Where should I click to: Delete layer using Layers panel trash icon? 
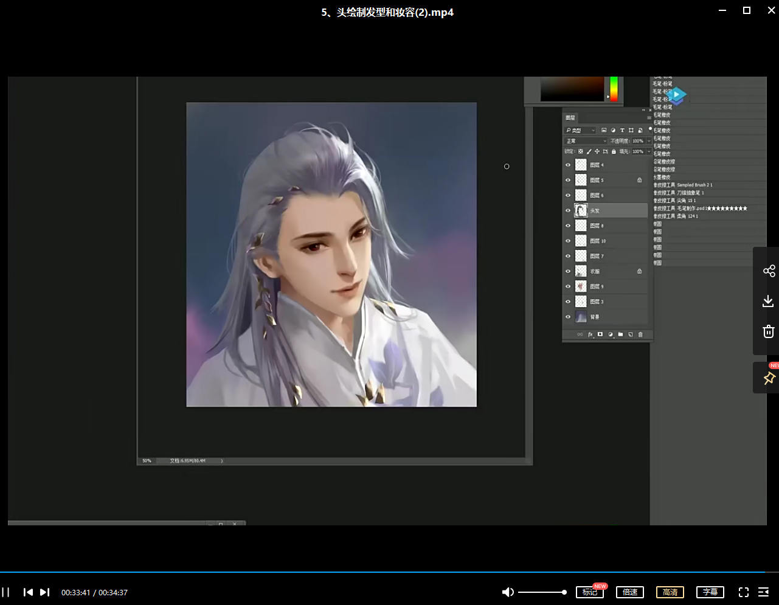pos(640,334)
